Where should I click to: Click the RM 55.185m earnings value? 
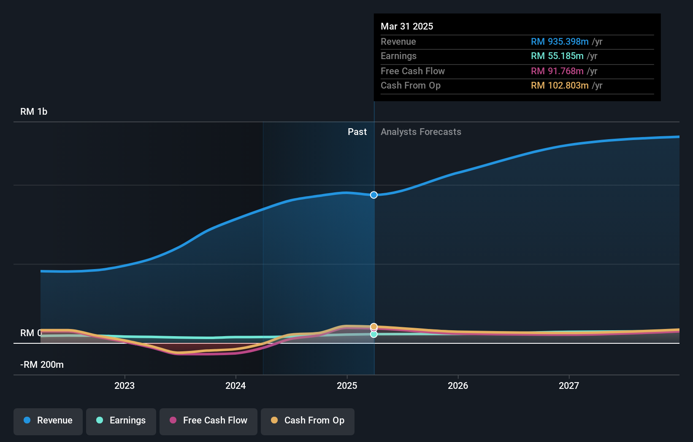[x=557, y=56]
